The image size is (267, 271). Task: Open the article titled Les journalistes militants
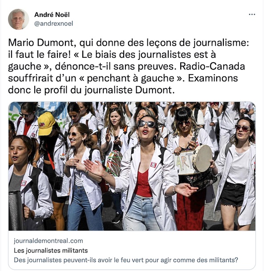pos(51,251)
